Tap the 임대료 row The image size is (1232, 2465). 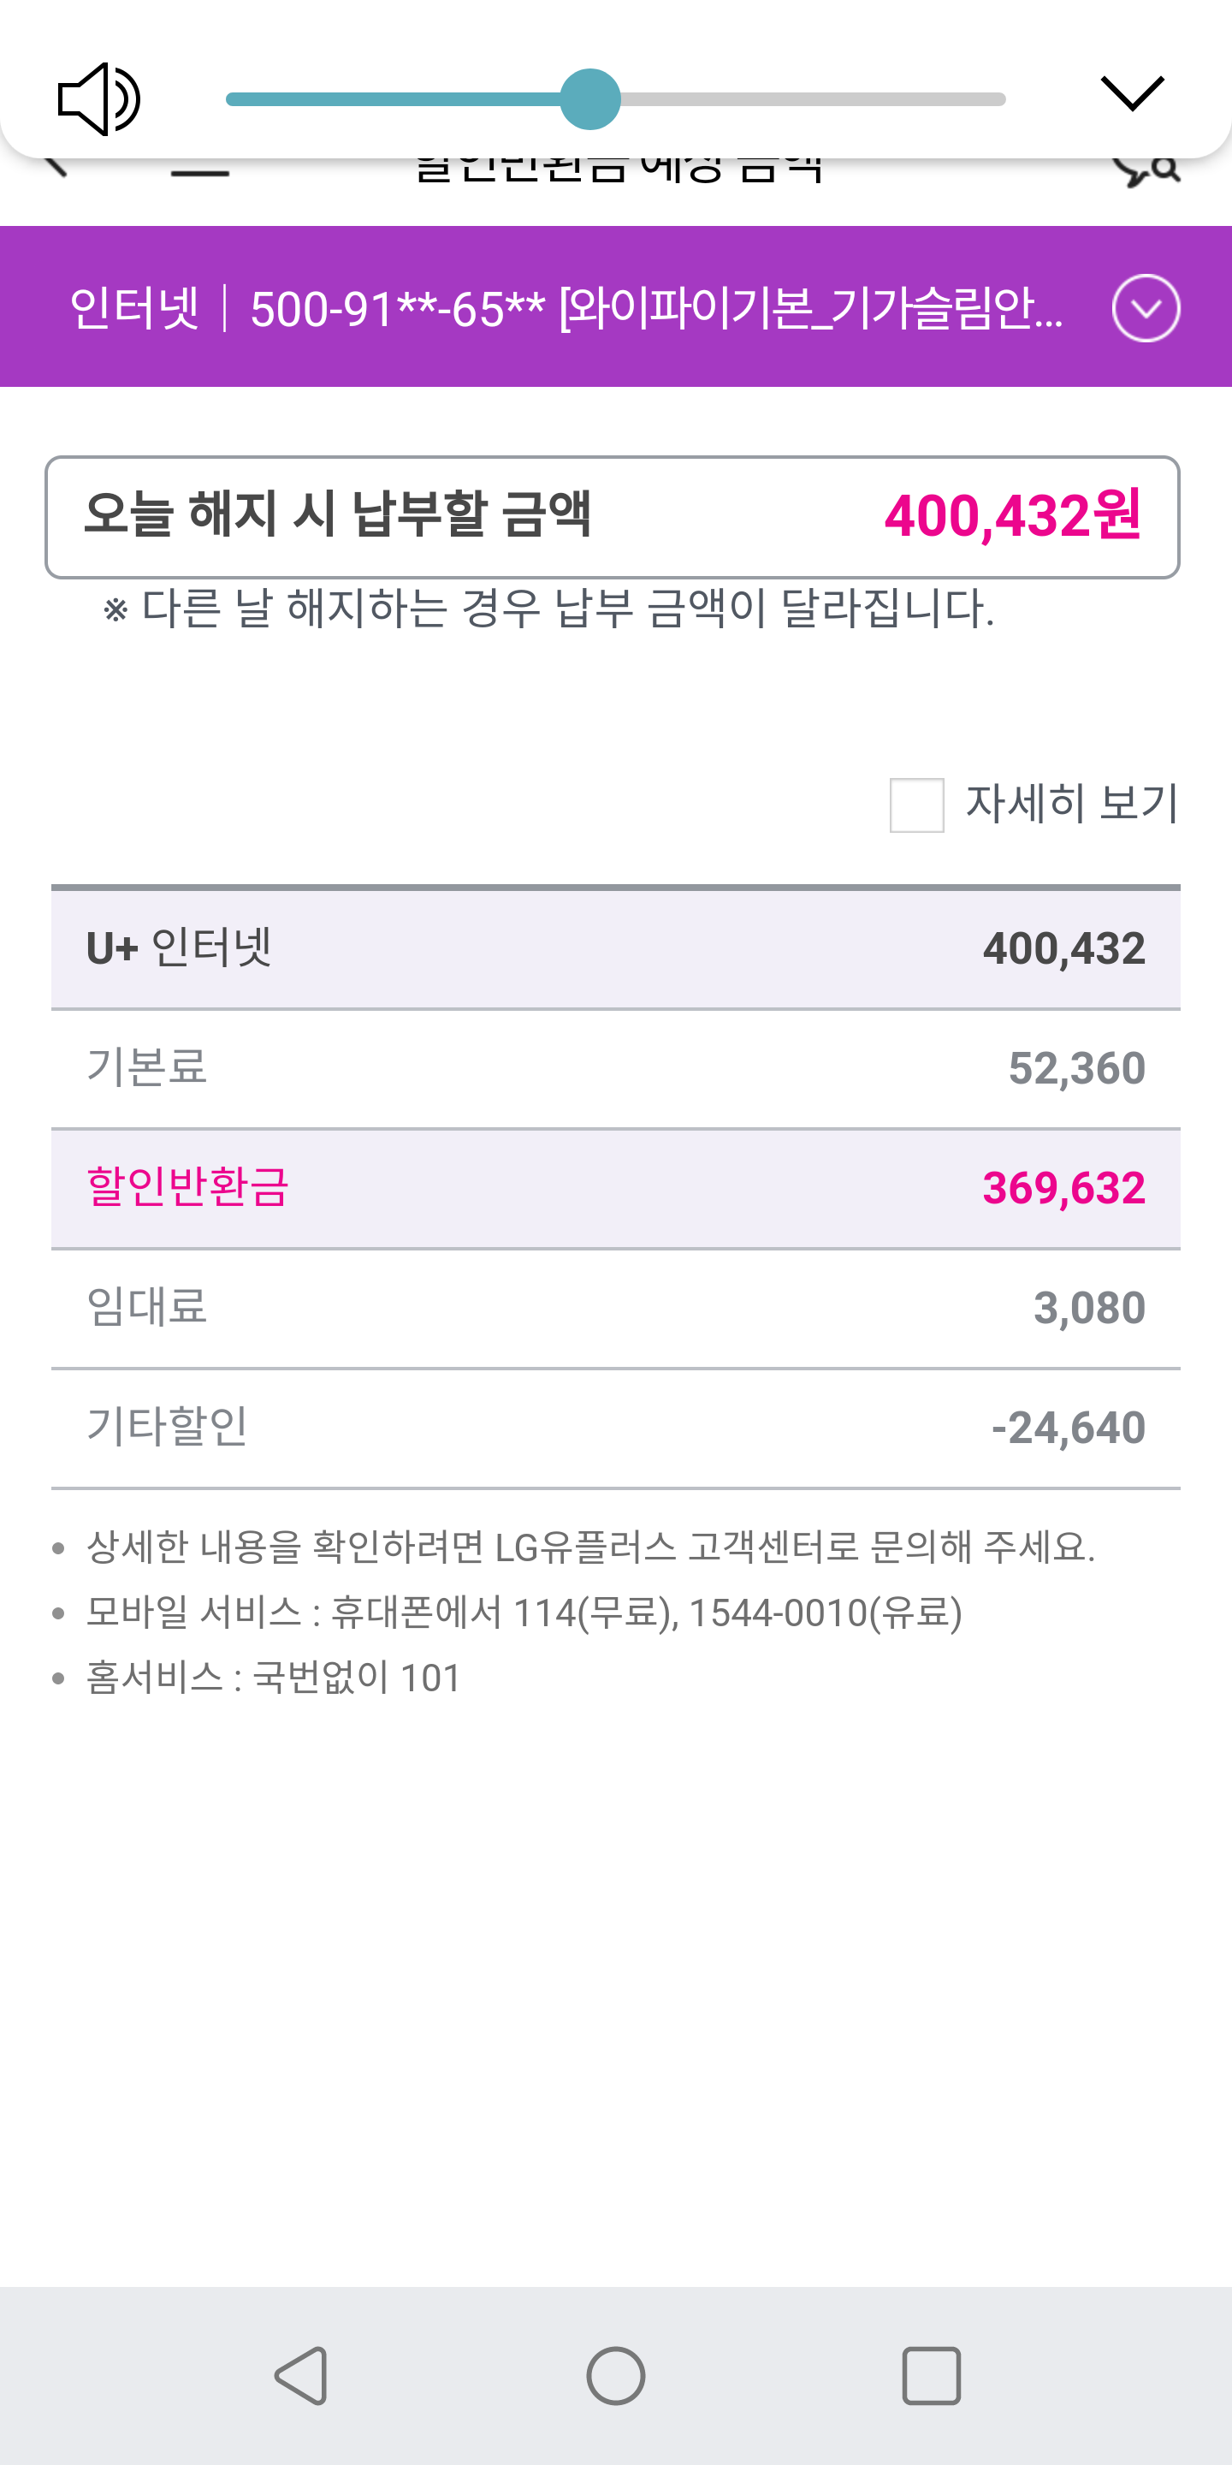615,1307
